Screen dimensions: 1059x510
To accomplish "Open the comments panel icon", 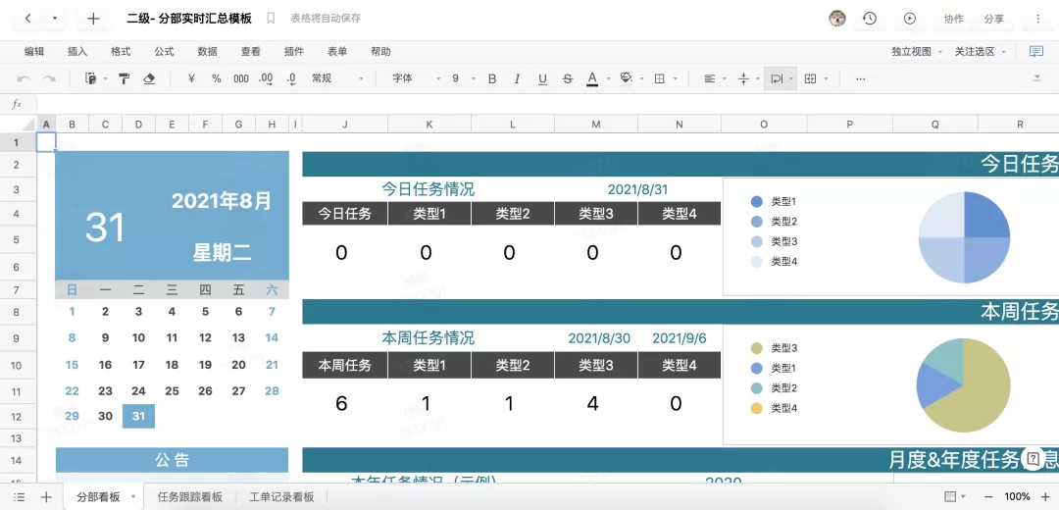I will tap(1036, 51).
